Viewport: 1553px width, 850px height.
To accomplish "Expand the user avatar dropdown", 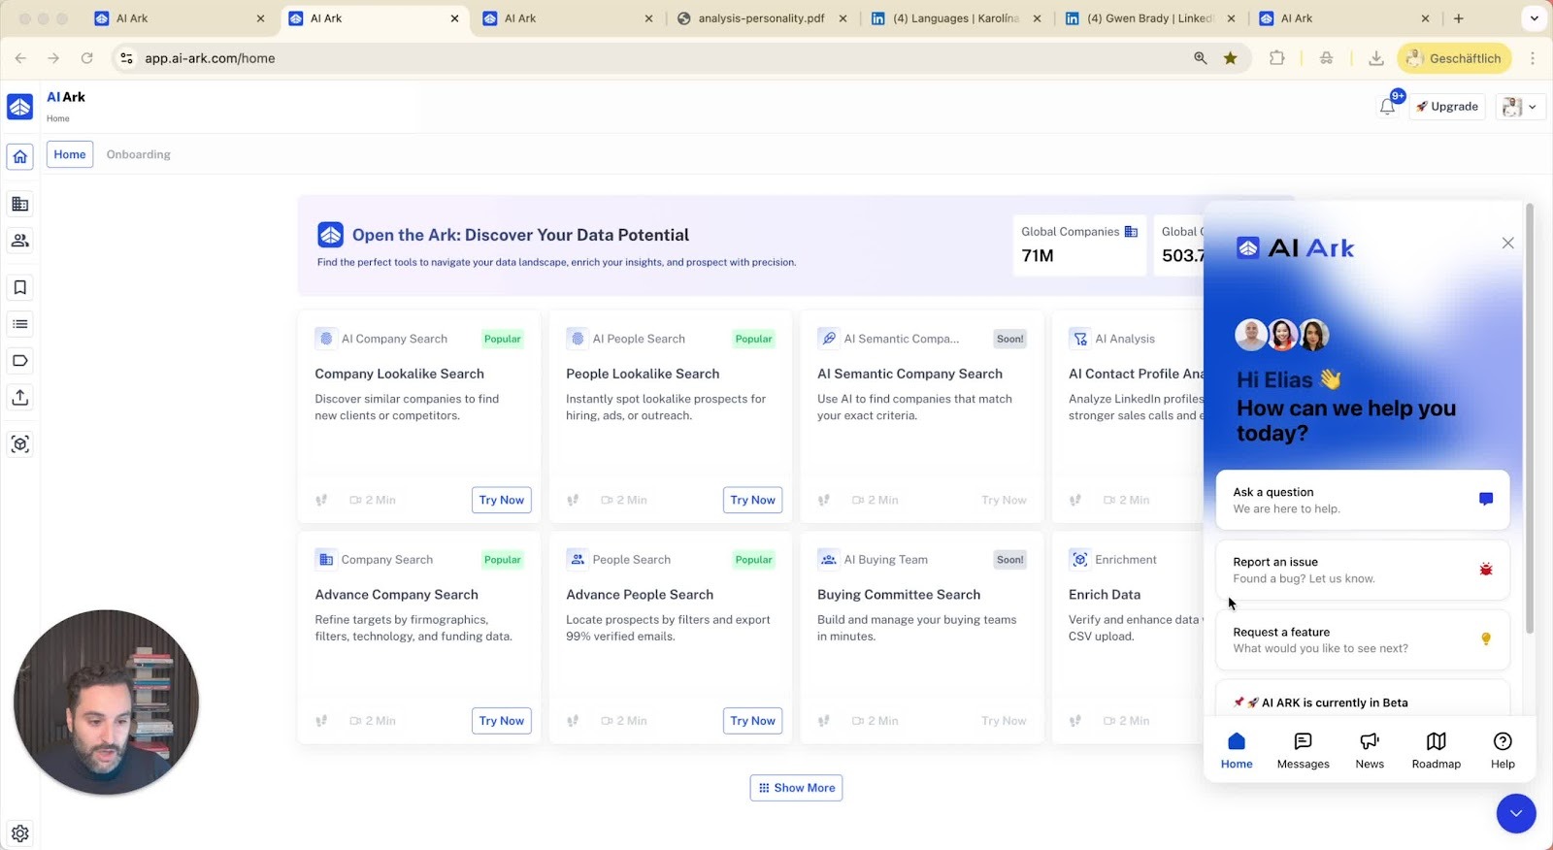I will [x=1520, y=107].
